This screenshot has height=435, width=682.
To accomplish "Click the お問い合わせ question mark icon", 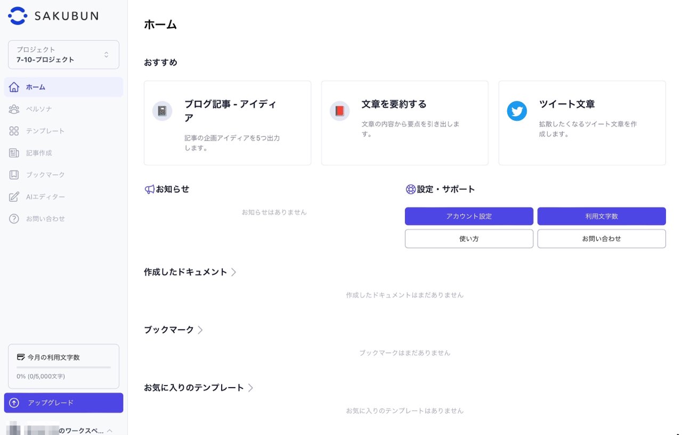I will coord(14,219).
